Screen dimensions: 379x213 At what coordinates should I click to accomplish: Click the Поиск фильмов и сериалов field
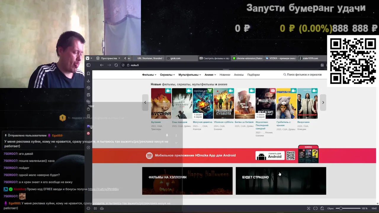(302, 75)
